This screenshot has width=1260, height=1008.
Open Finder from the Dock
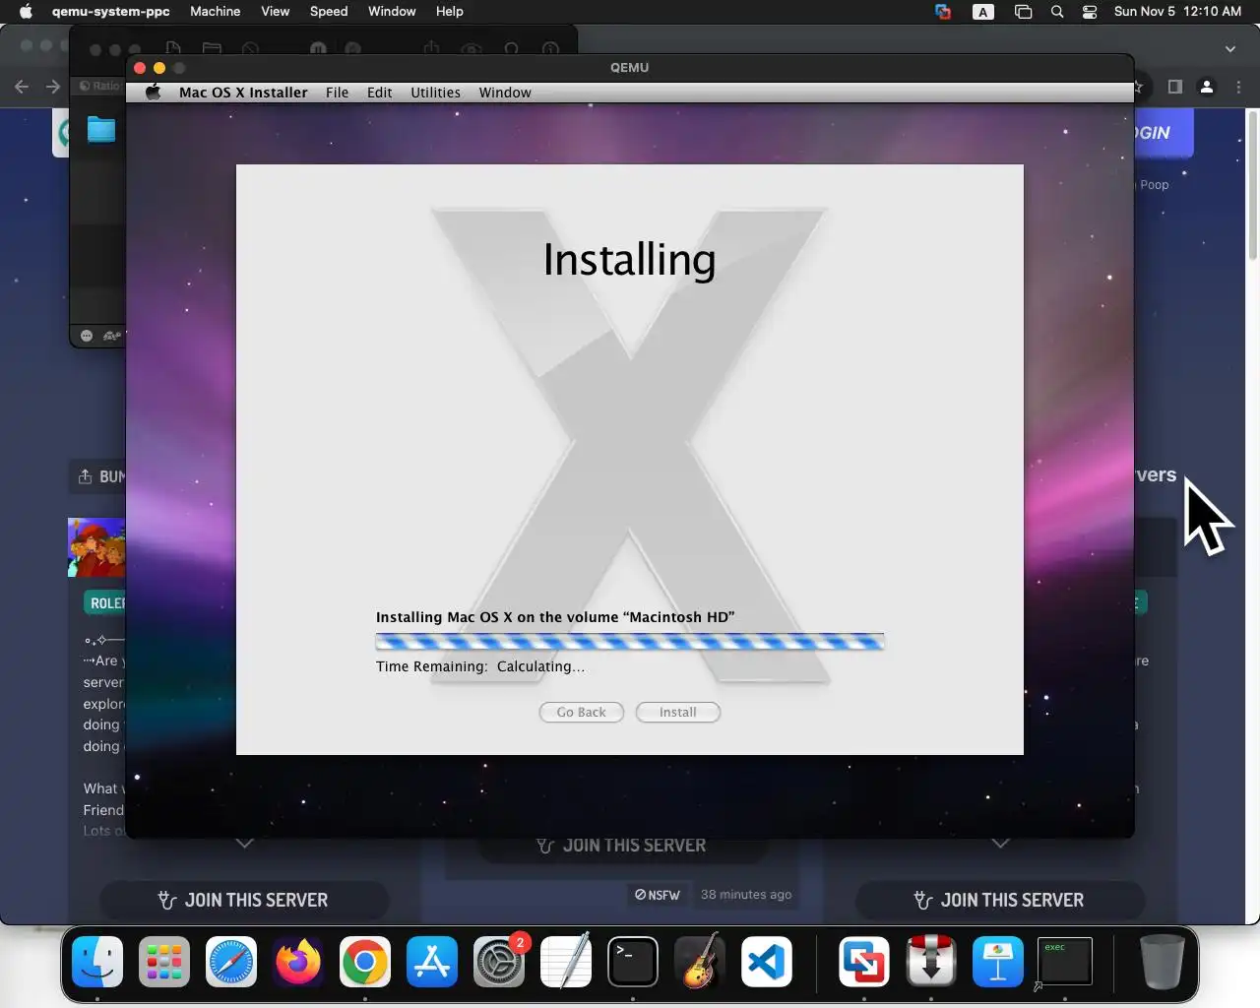coord(97,961)
